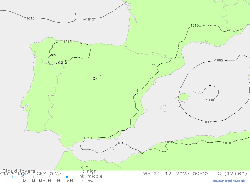The image size is (250, 183).
Task: Click the blue circle symbol above LM
Action: click(23, 177)
